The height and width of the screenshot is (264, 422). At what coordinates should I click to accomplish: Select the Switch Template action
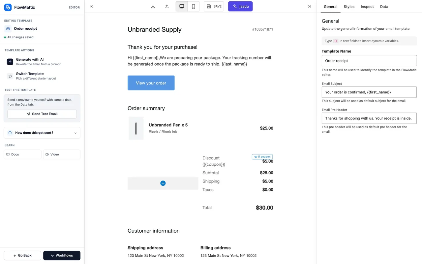point(42,76)
